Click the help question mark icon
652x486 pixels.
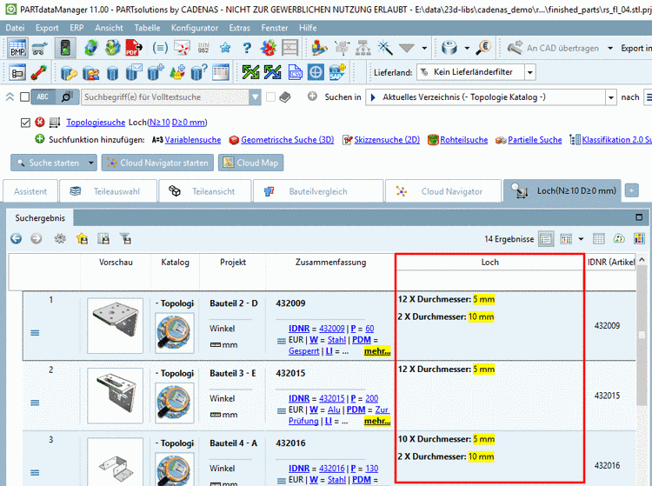tap(247, 48)
